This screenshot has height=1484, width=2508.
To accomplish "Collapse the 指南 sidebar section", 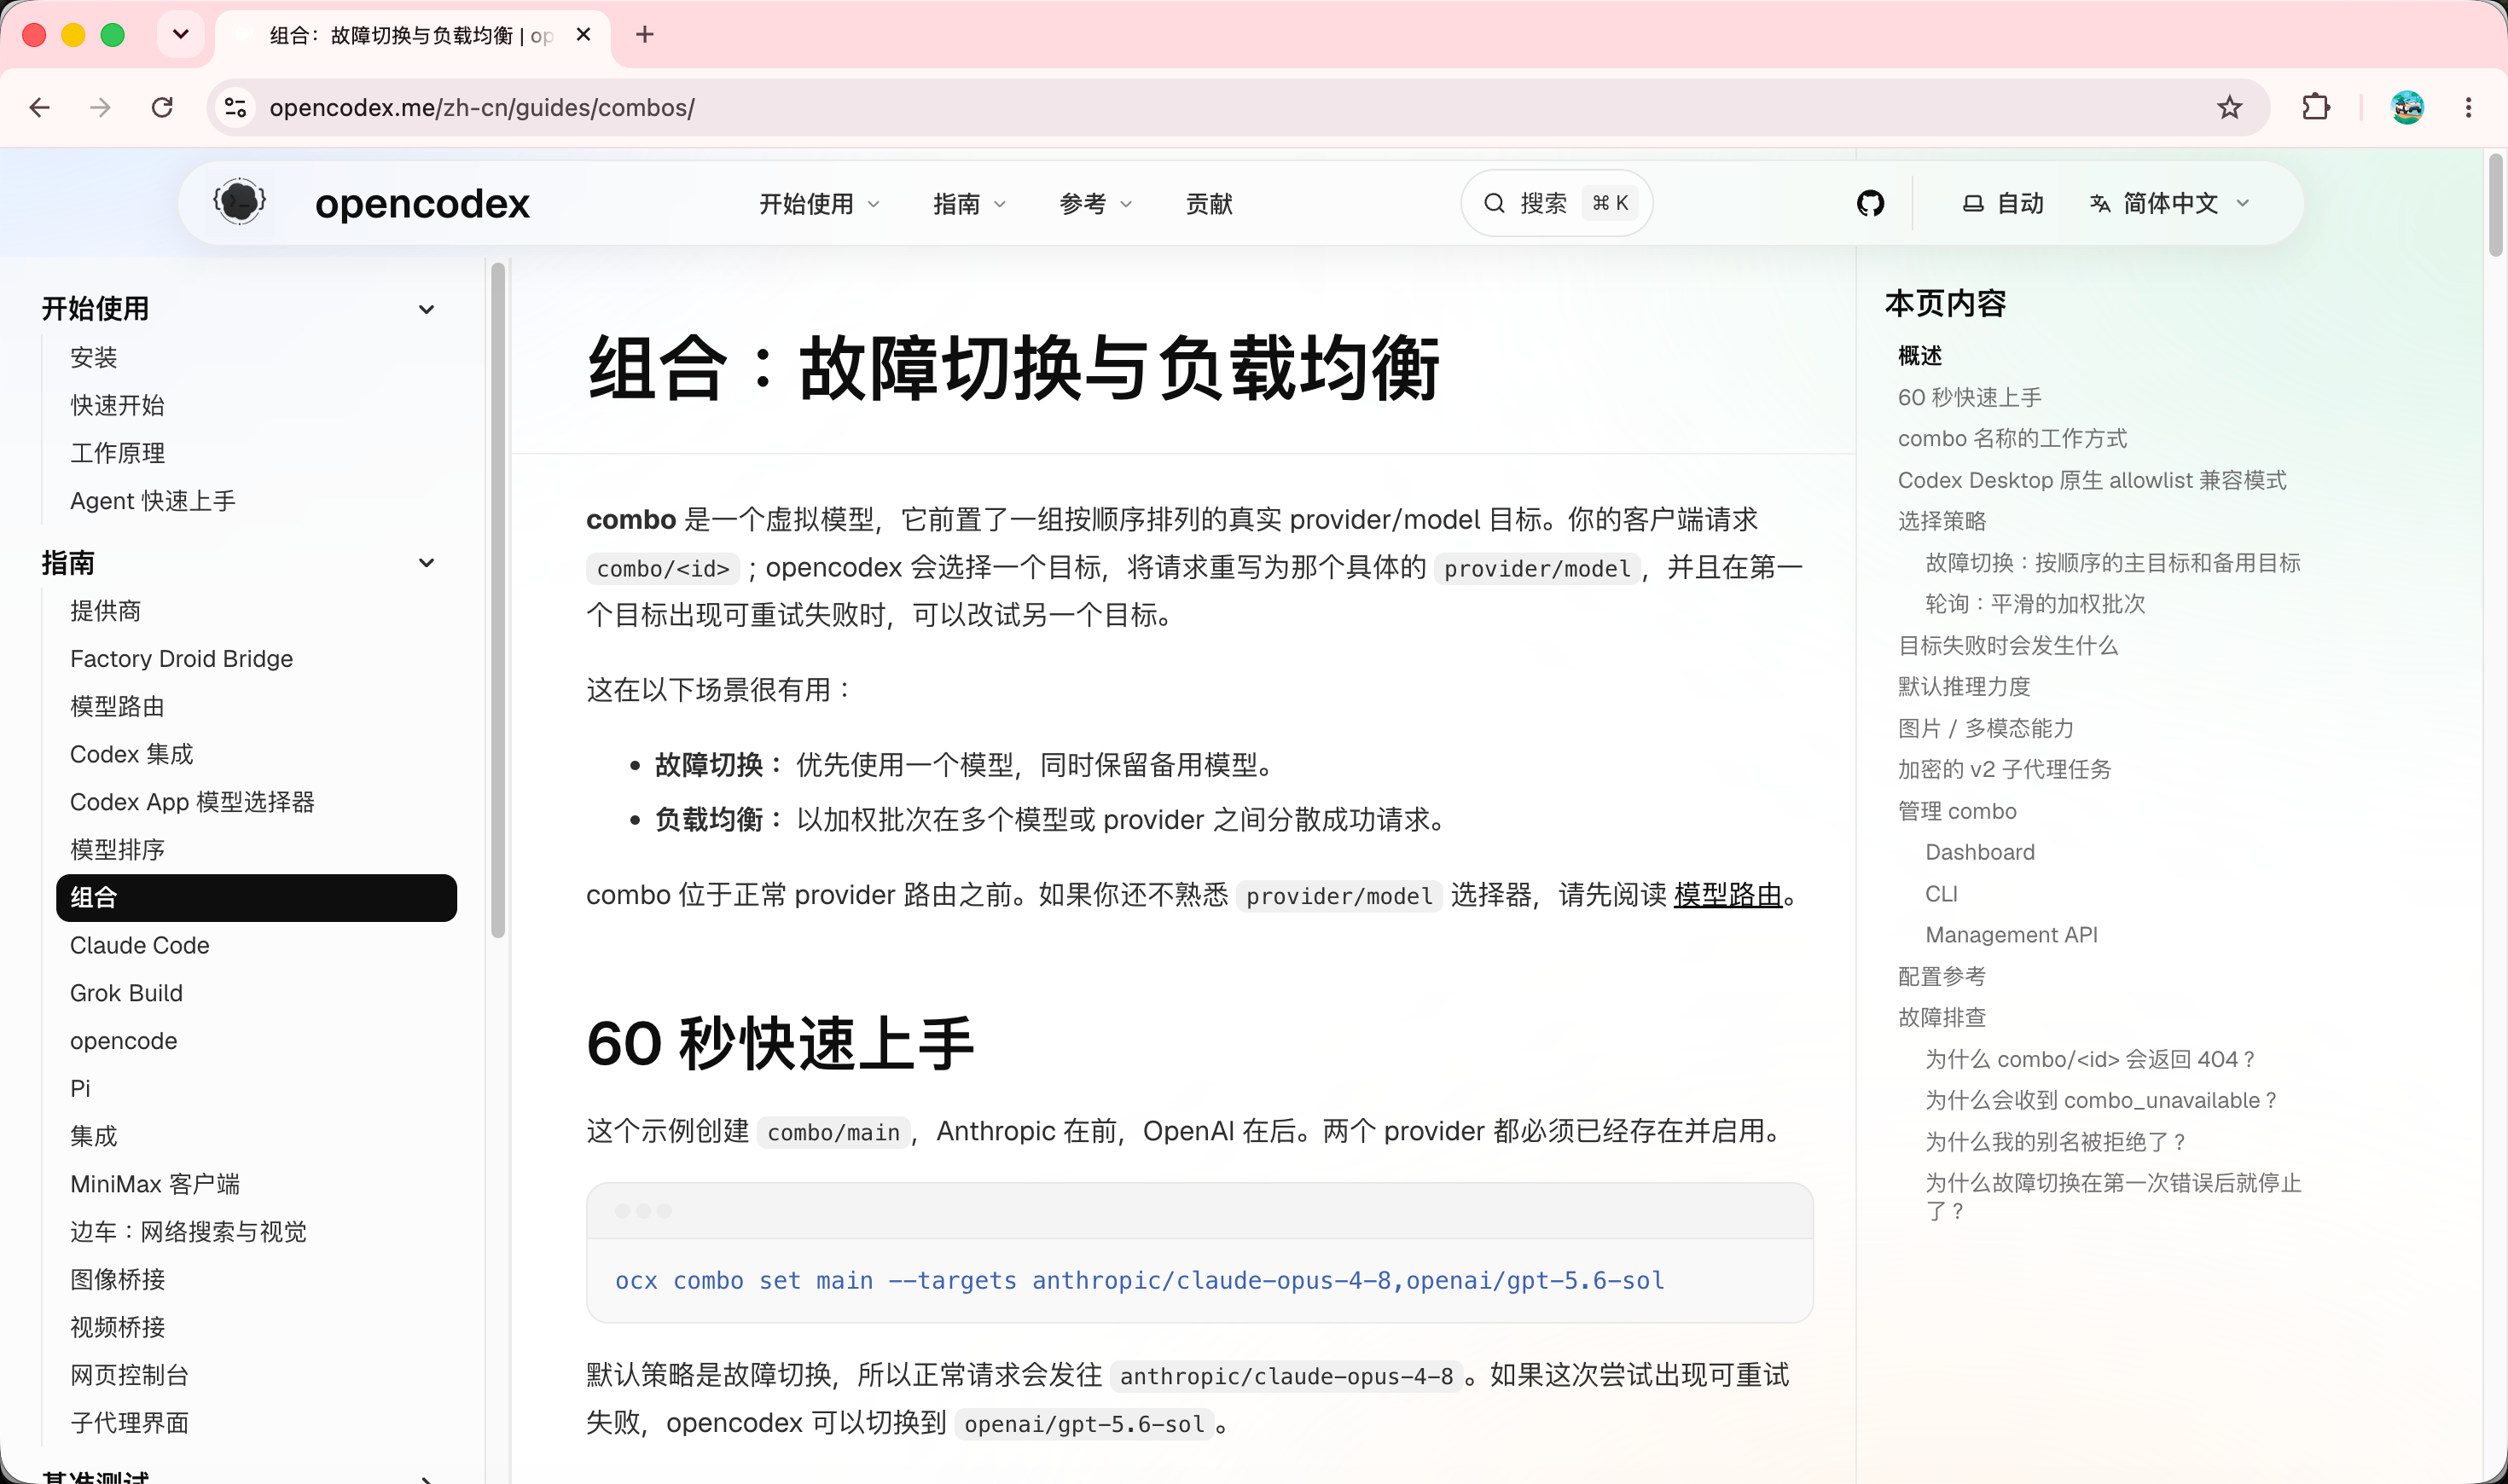I will (x=427, y=563).
